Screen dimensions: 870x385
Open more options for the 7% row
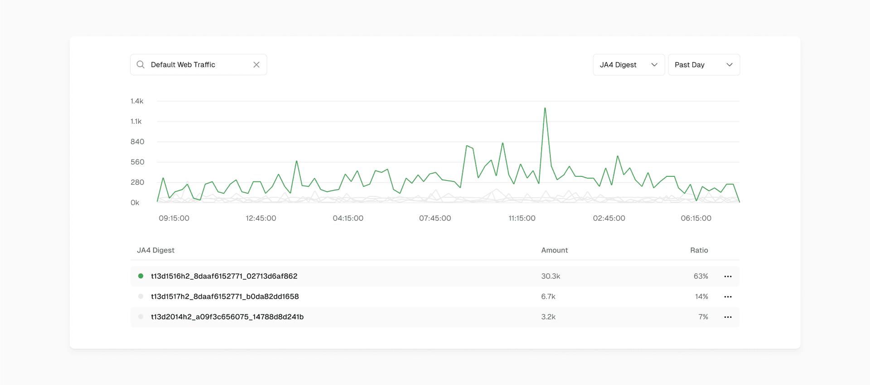pos(728,317)
